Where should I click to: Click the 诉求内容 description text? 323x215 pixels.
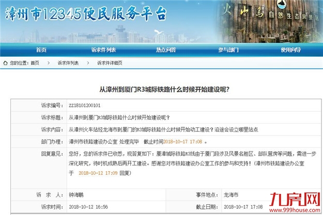click(x=163, y=129)
